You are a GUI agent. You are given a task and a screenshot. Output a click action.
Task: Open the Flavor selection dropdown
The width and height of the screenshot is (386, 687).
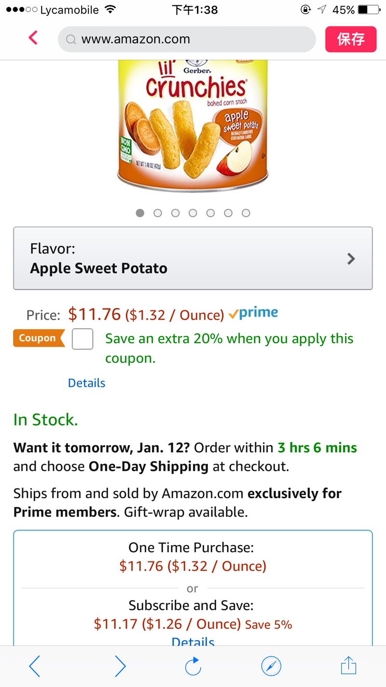click(x=193, y=258)
